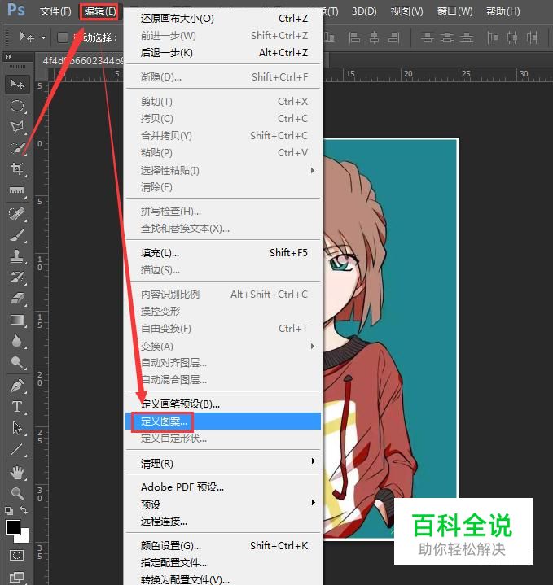This screenshot has height=585, width=553.
Task: Click distribute bottom edges icon
Action: click(467, 37)
